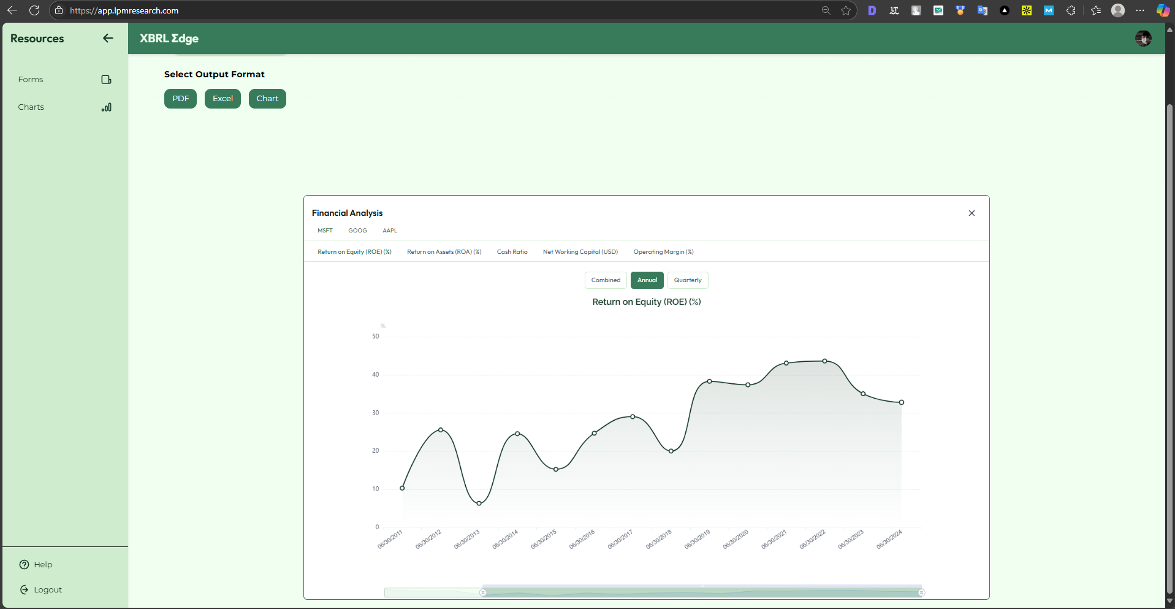1175x609 pixels.
Task: Click the 06/30/2019 data point
Action: coord(710,381)
